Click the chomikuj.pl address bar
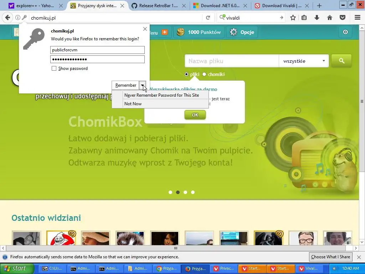Image resolution: width=365 pixels, height=274 pixels. 115,18
